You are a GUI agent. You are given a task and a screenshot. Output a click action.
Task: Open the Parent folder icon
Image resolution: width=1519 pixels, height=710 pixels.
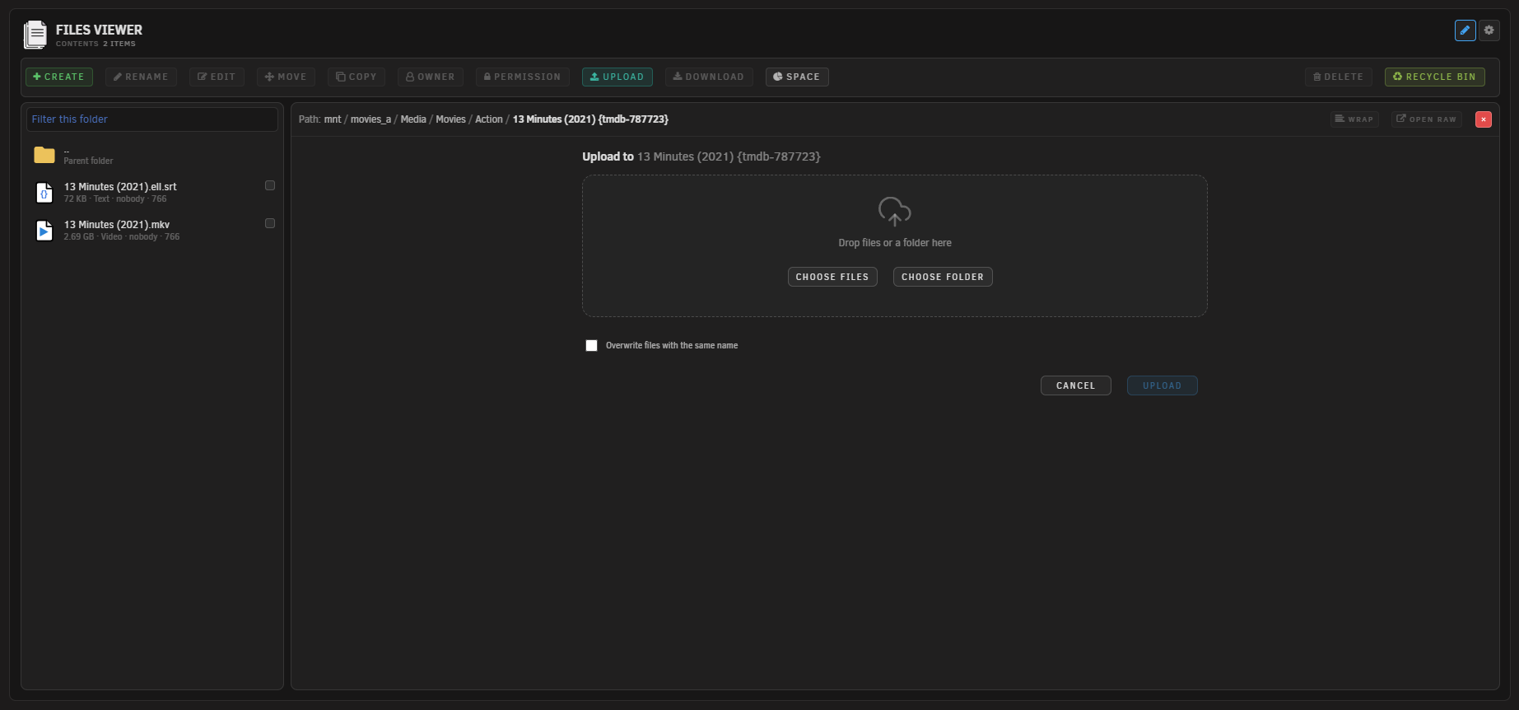(44, 155)
